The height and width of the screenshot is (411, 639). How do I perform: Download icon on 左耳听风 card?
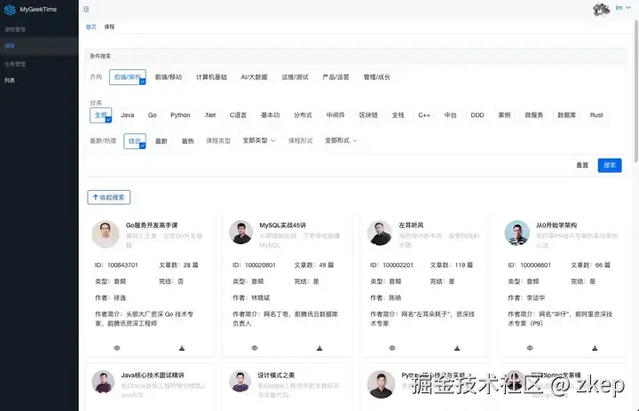pos(457,348)
